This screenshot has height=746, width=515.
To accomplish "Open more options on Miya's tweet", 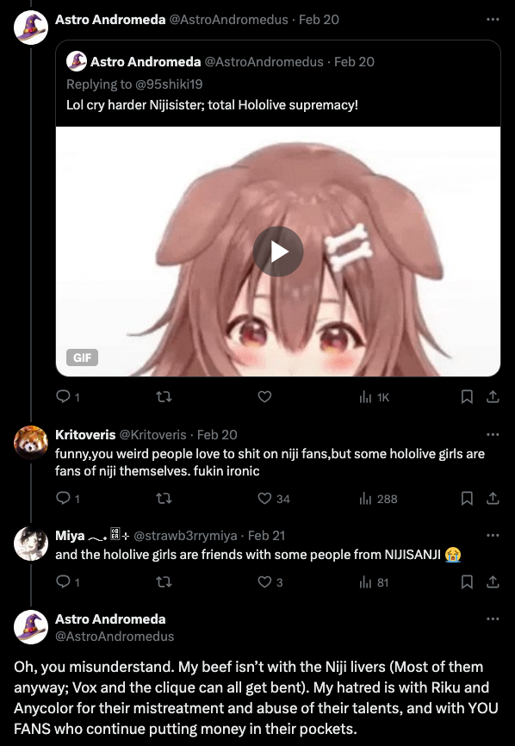I will point(493,535).
